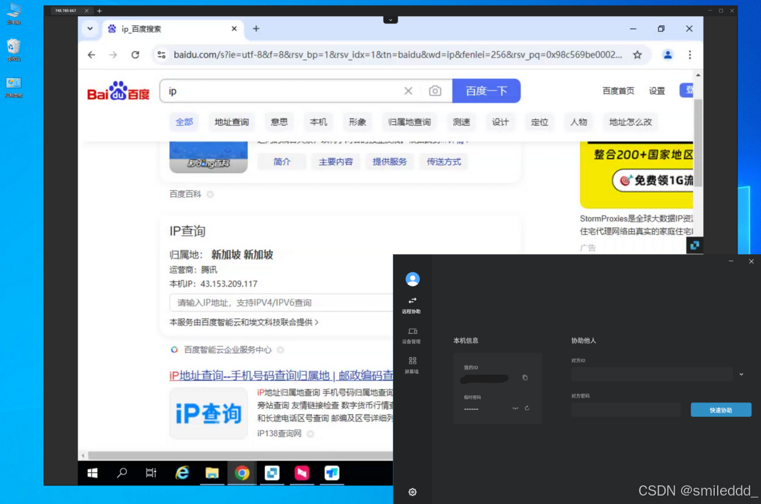The image size is (761, 504).
Task: Start remote session with 快速协助 button
Action: click(721, 410)
